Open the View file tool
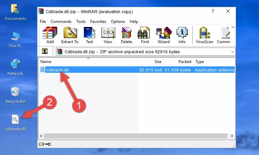 click(108, 35)
